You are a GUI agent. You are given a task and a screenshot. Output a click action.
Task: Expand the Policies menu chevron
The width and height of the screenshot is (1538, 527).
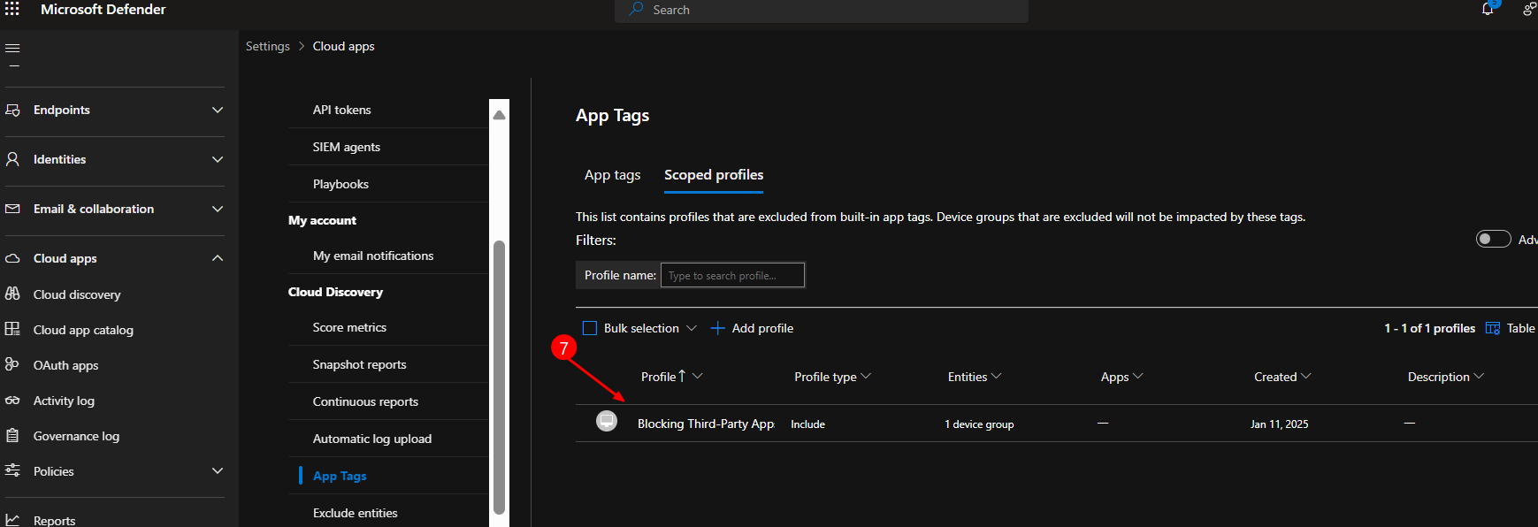tap(218, 470)
